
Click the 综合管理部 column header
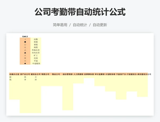(68, 74)
